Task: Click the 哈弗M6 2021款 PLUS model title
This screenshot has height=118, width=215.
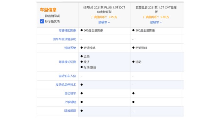Action: [104, 10]
